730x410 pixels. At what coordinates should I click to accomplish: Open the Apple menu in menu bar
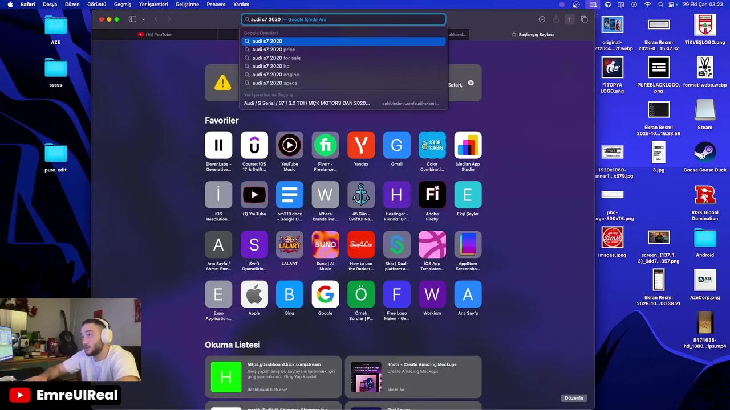click(10, 4)
